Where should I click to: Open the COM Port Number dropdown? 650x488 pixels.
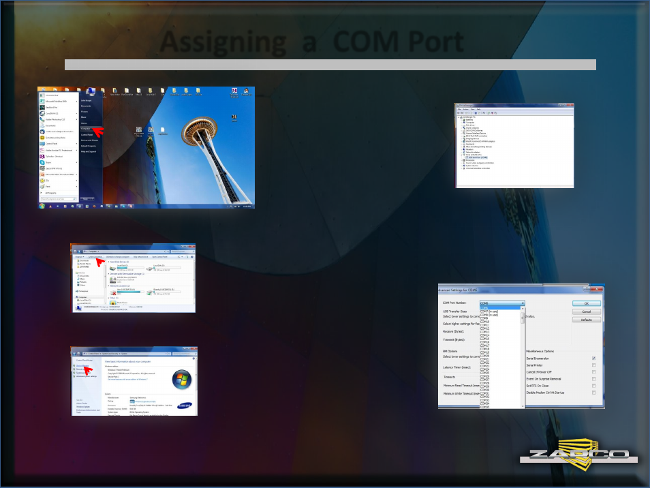[x=502, y=303]
